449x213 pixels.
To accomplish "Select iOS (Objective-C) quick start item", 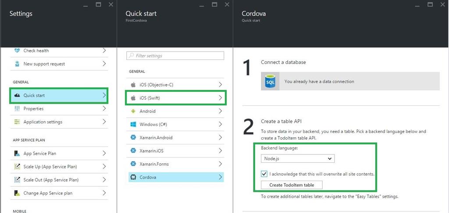I will pos(176,84).
